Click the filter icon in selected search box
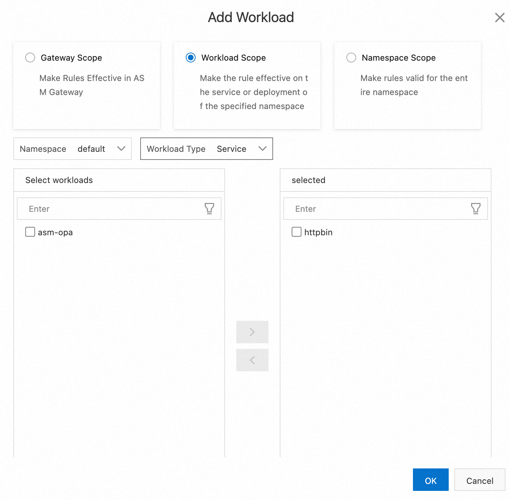509x500 pixels. 476,209
